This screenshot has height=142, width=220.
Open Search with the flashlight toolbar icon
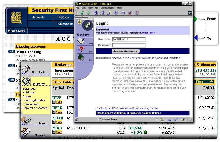109,13
